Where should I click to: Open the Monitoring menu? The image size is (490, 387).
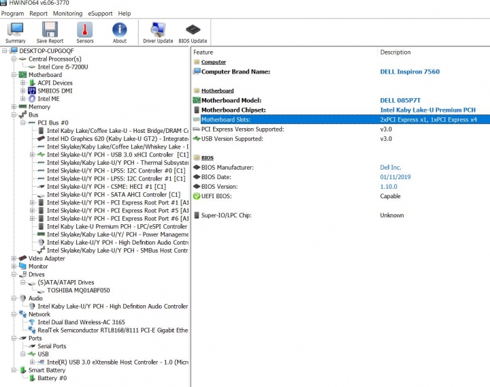click(67, 14)
